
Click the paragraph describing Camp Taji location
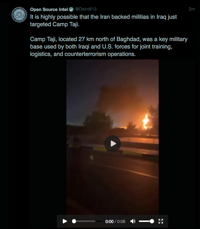109,47
